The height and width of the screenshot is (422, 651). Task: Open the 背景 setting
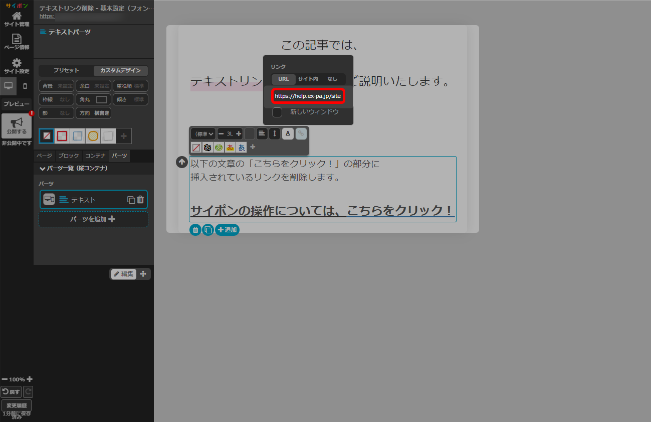pyautogui.click(x=57, y=86)
